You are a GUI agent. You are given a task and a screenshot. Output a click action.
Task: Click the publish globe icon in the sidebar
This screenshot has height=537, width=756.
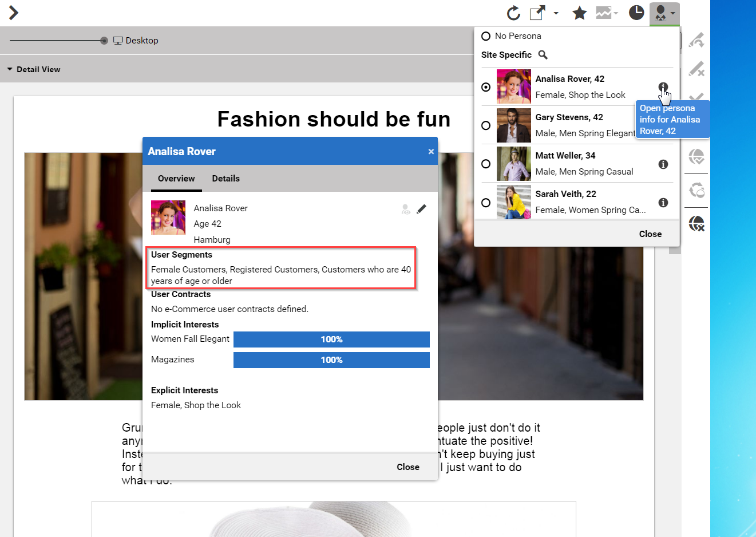coord(696,157)
